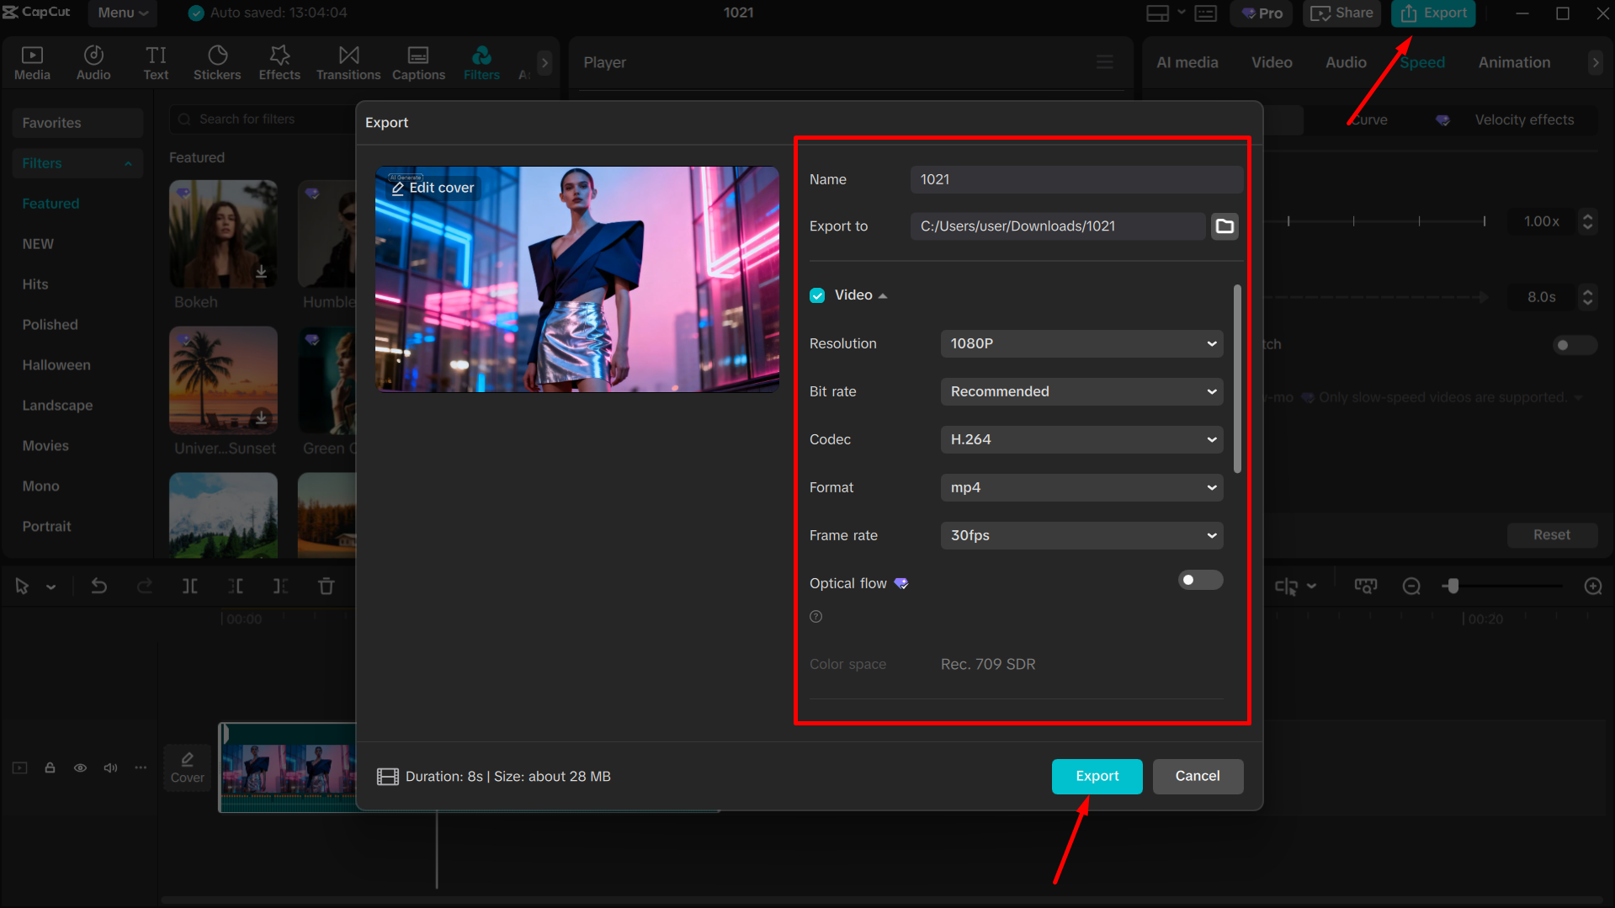This screenshot has width=1615, height=908.
Task: Click the Undo icon above the timeline
Action: 99,586
